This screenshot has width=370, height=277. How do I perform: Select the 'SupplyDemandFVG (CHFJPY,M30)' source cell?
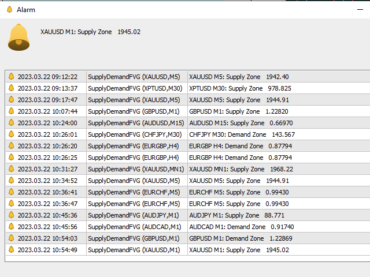click(135, 134)
